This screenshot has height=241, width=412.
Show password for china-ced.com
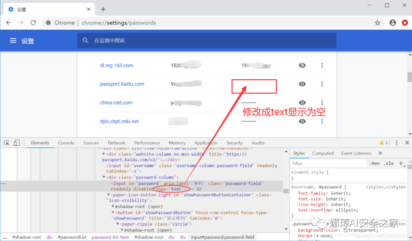(x=302, y=103)
